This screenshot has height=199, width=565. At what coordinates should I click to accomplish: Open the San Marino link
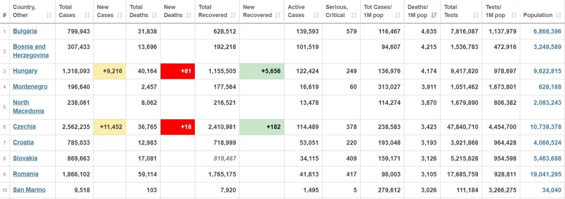pyautogui.click(x=29, y=190)
